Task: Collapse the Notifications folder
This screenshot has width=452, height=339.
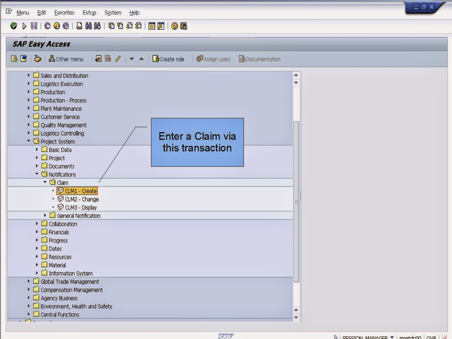Action: click(37, 174)
